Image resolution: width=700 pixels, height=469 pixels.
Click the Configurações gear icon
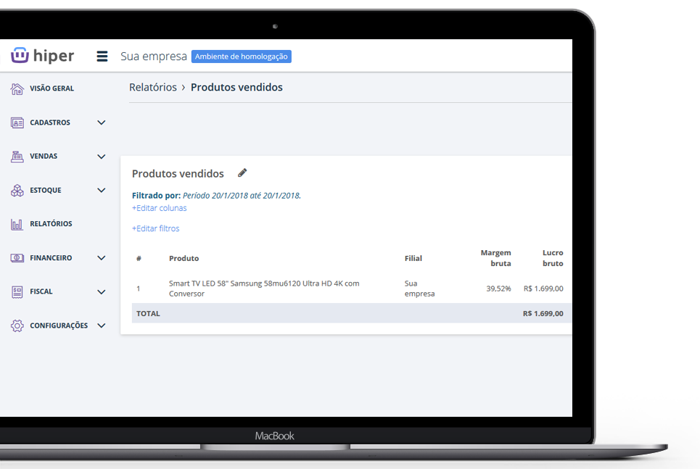17,326
